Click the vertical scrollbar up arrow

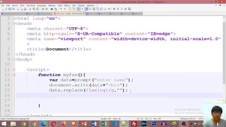click(224, 18)
